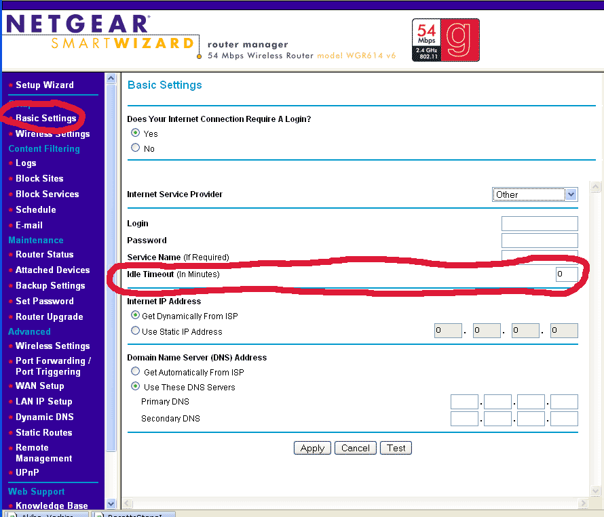The height and width of the screenshot is (517, 604).
Task: Click last Secondary DNS octet field
Action: 565,419
